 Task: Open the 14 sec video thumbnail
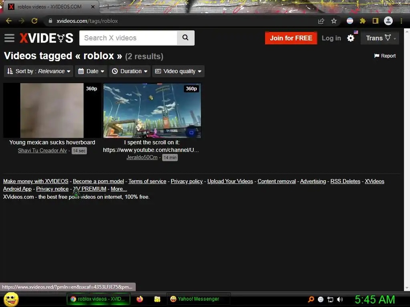point(52,110)
